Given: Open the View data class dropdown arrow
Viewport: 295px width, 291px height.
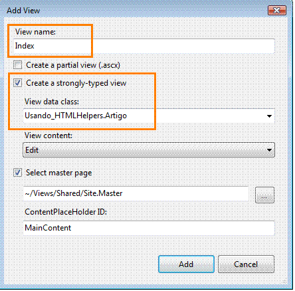Looking at the screenshot, I should coord(269,116).
